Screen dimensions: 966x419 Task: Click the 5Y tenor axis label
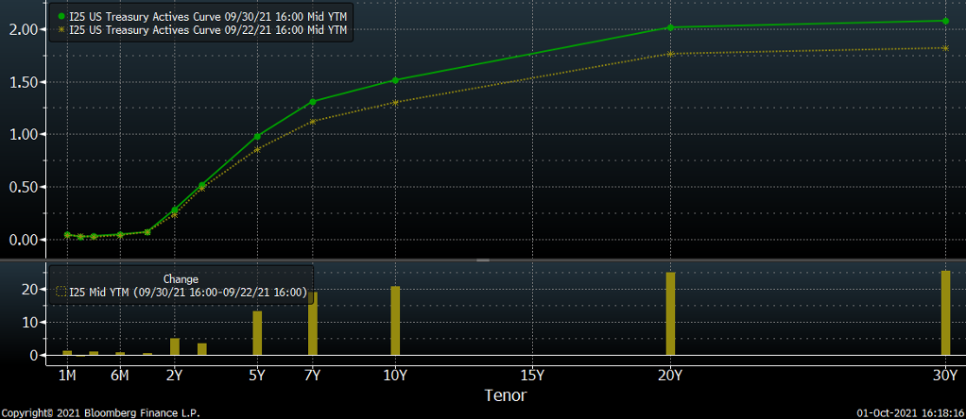tap(257, 376)
